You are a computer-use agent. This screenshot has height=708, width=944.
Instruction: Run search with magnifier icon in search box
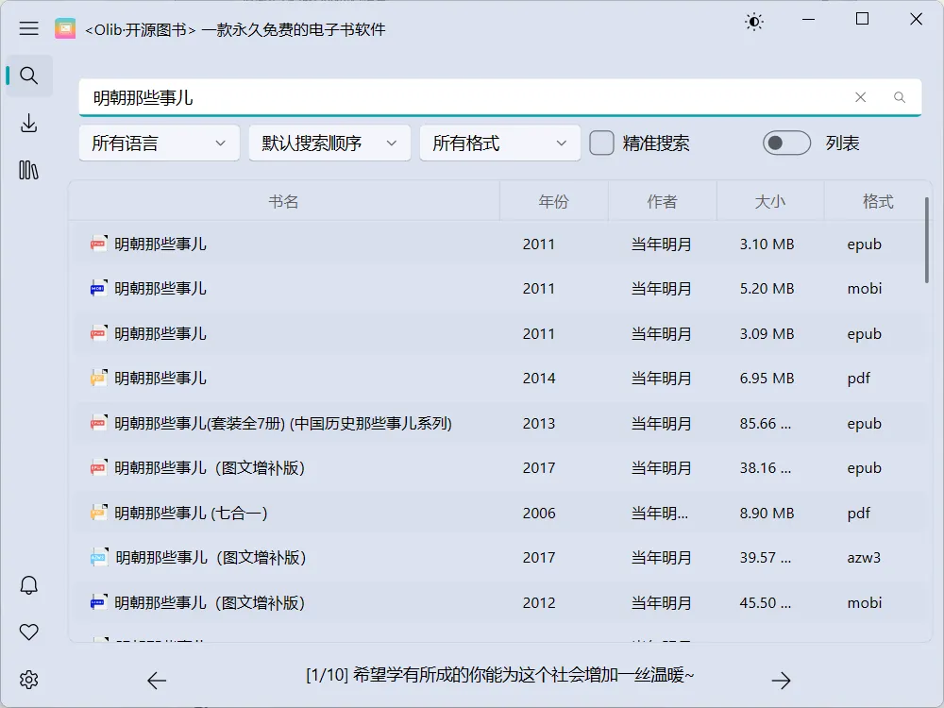pos(900,97)
